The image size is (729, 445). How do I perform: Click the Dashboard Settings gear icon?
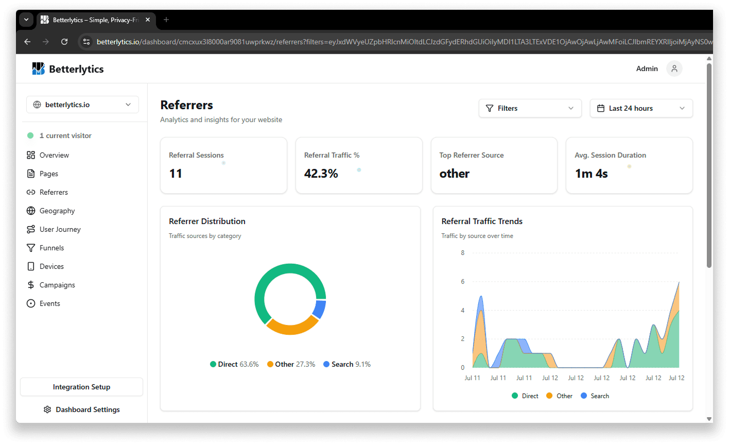tap(47, 409)
